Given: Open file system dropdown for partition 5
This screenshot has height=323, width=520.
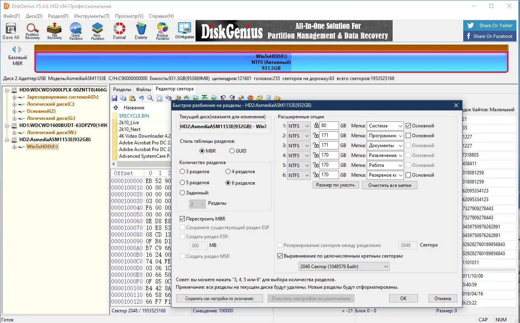Looking at the screenshot, I should click(298, 165).
